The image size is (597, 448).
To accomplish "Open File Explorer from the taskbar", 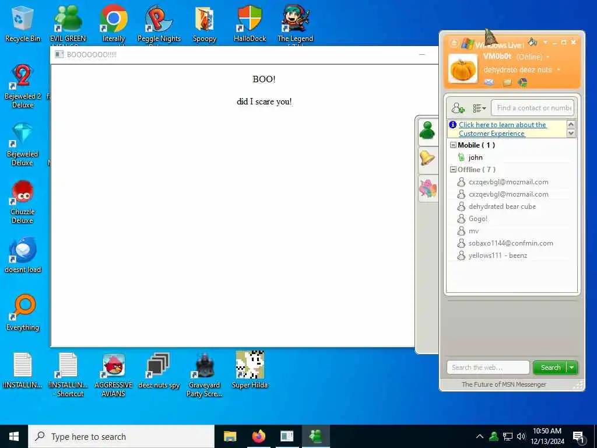I will coord(230,436).
